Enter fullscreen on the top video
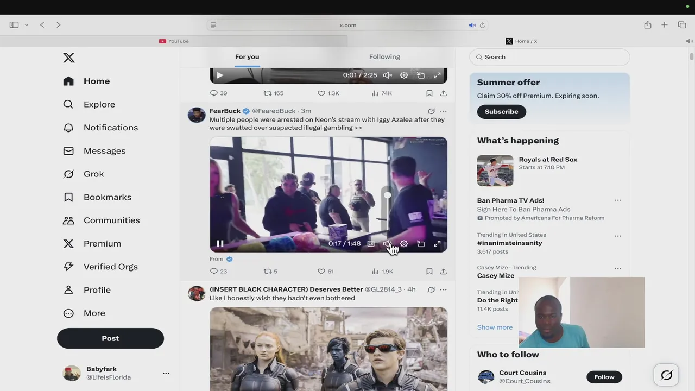Viewport: 695px width, 391px height. click(437, 75)
